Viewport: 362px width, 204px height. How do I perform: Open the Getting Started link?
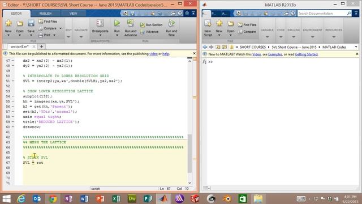tap(307, 54)
